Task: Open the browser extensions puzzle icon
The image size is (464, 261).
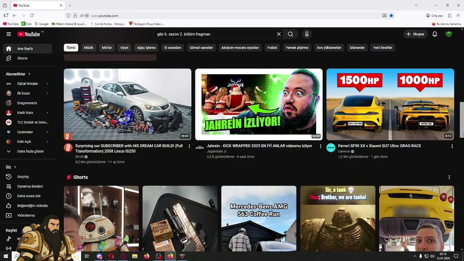Action: [449, 16]
